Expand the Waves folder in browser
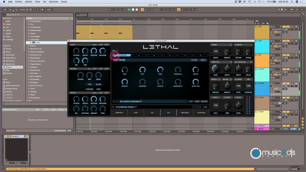 tap(29, 95)
